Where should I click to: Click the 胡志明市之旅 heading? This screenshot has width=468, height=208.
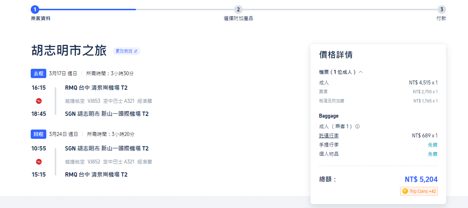69,51
